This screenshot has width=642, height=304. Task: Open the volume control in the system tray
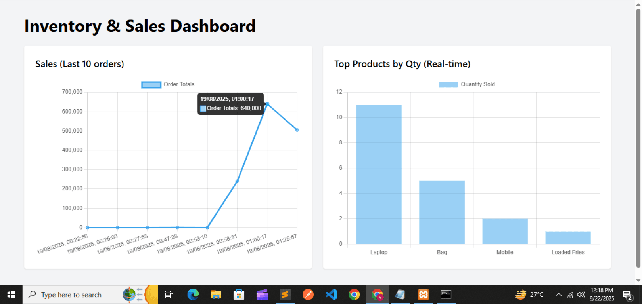click(x=581, y=294)
